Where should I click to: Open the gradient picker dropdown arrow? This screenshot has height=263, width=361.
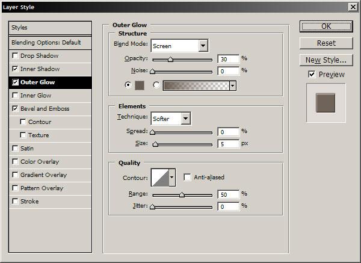click(233, 85)
